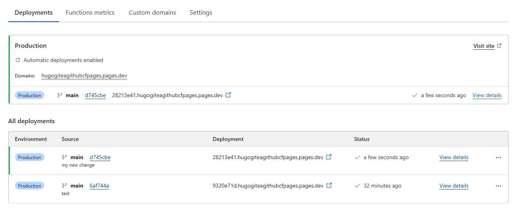This screenshot has width=516, height=214.
Task: Open external link icon for 28213e41 deployment row
Action: coord(328,157)
